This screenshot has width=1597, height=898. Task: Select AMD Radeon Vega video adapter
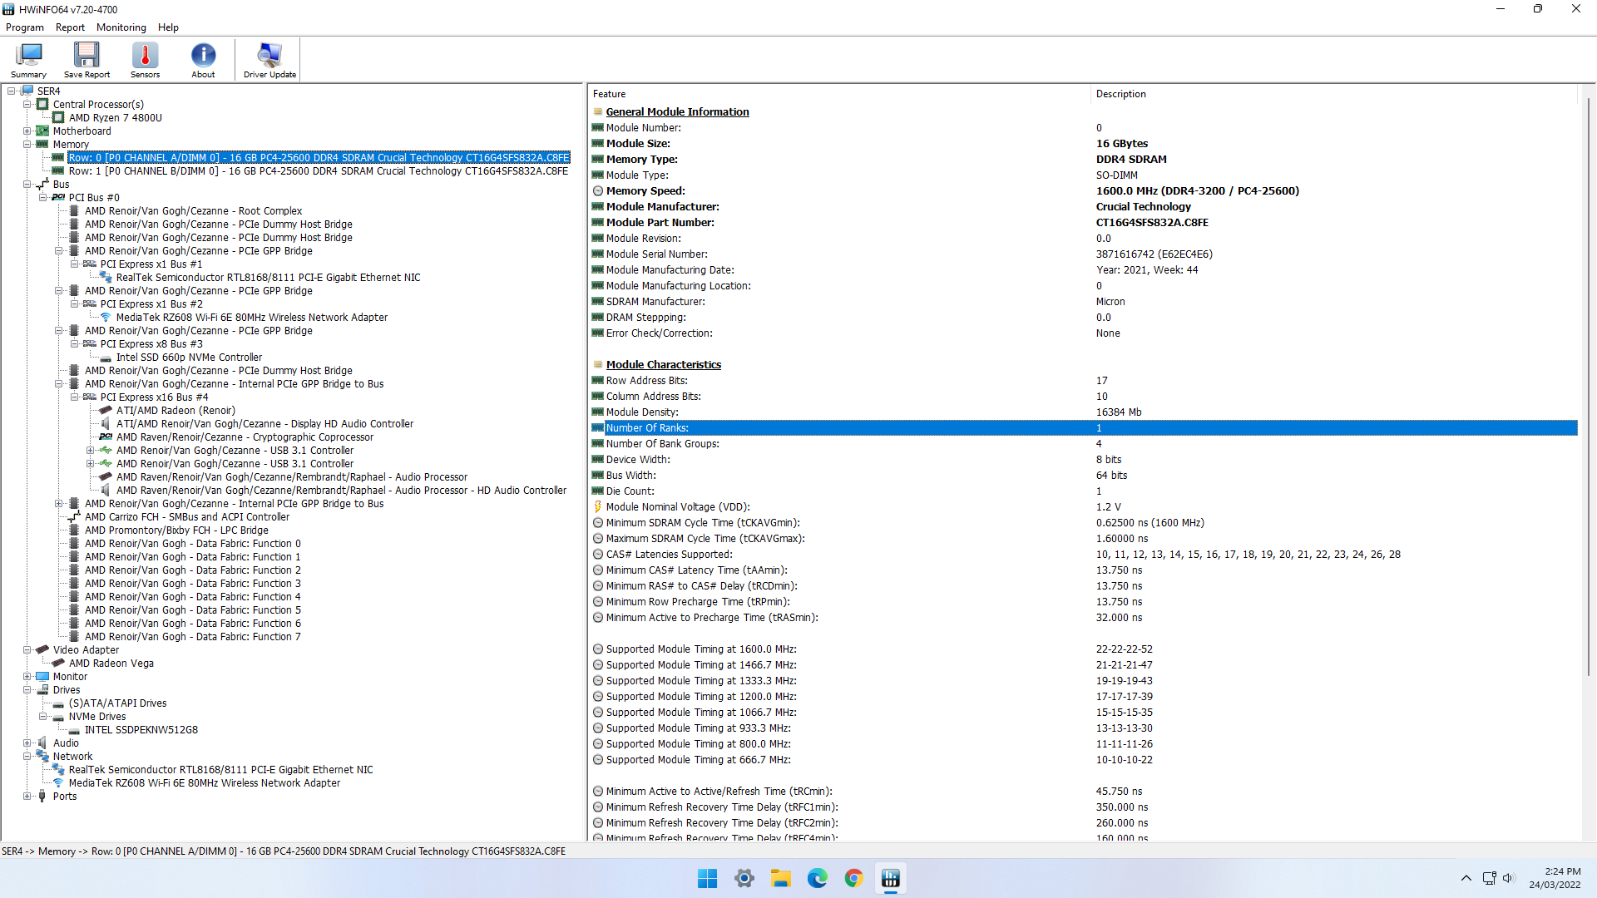[111, 664]
